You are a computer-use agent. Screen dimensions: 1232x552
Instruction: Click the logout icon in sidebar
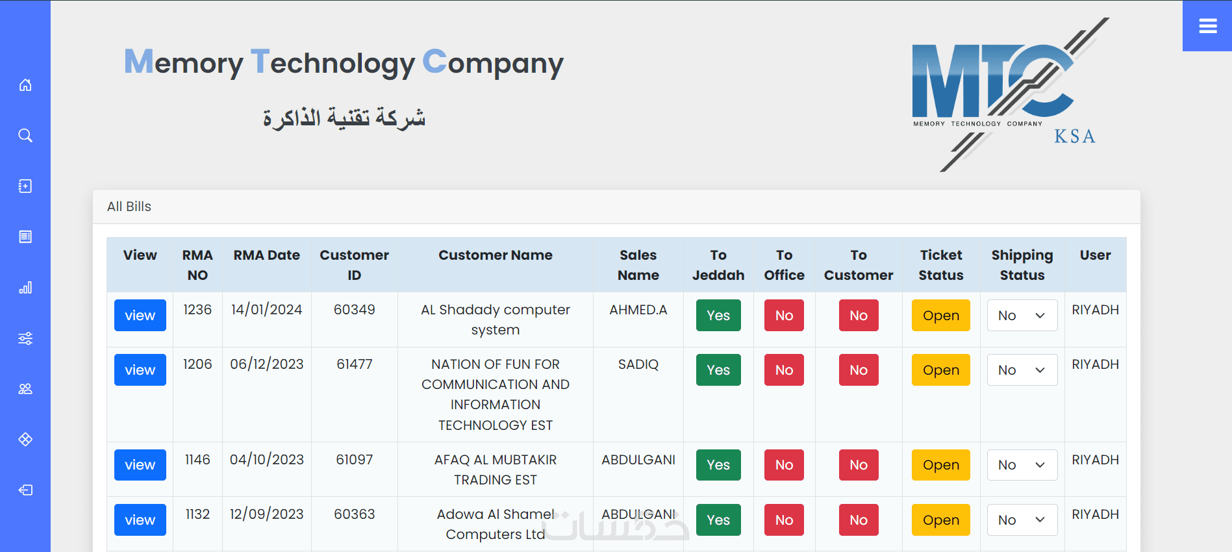coord(25,490)
